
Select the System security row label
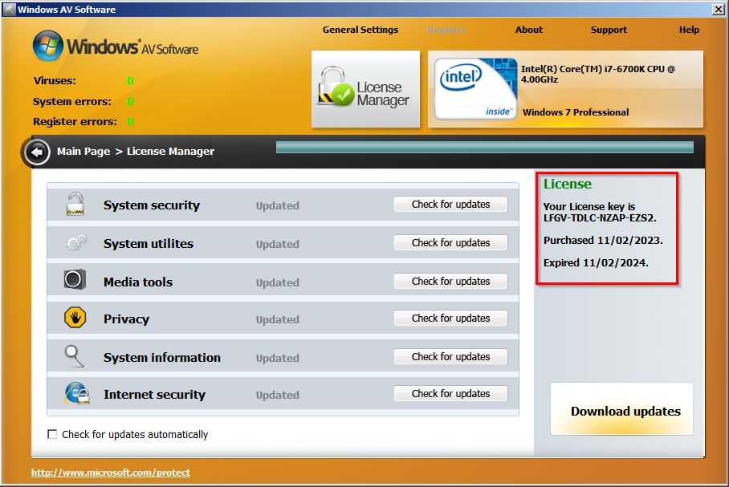[152, 205]
